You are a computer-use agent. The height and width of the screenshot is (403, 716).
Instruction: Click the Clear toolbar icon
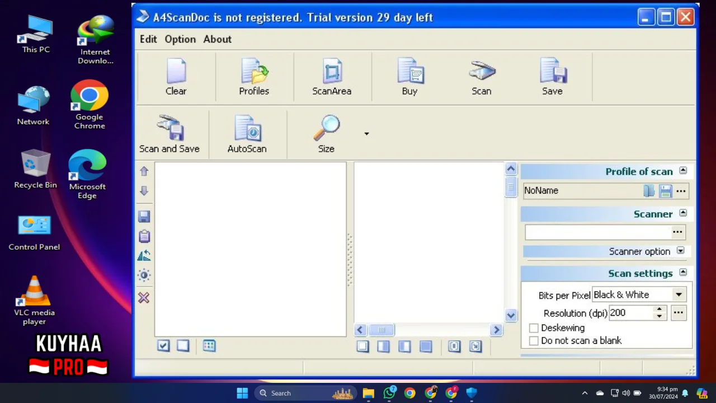pos(176,77)
